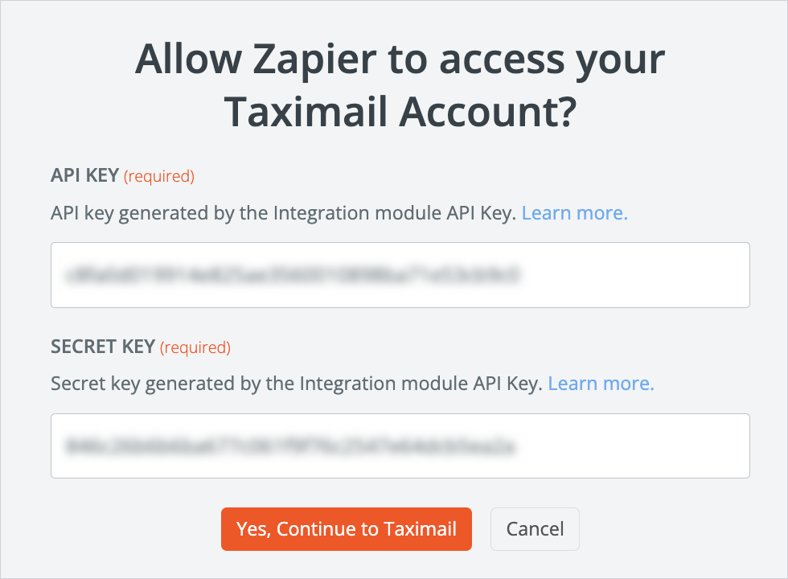The width and height of the screenshot is (788, 579).
Task: Click the (required) tag beside SECRET KEY
Action: click(195, 347)
